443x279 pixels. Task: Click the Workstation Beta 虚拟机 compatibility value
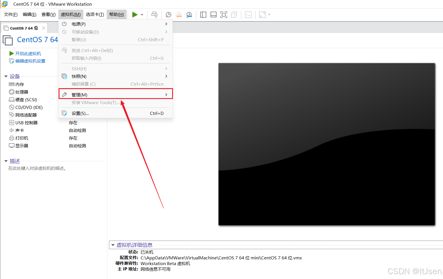point(165,263)
